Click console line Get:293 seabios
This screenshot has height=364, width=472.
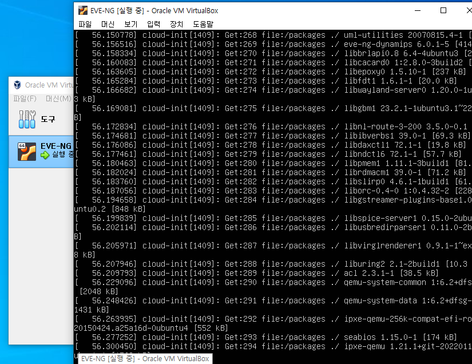pyautogui.click(x=265, y=337)
